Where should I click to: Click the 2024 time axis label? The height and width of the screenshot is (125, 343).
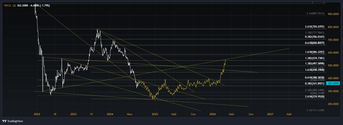pos(110,114)
